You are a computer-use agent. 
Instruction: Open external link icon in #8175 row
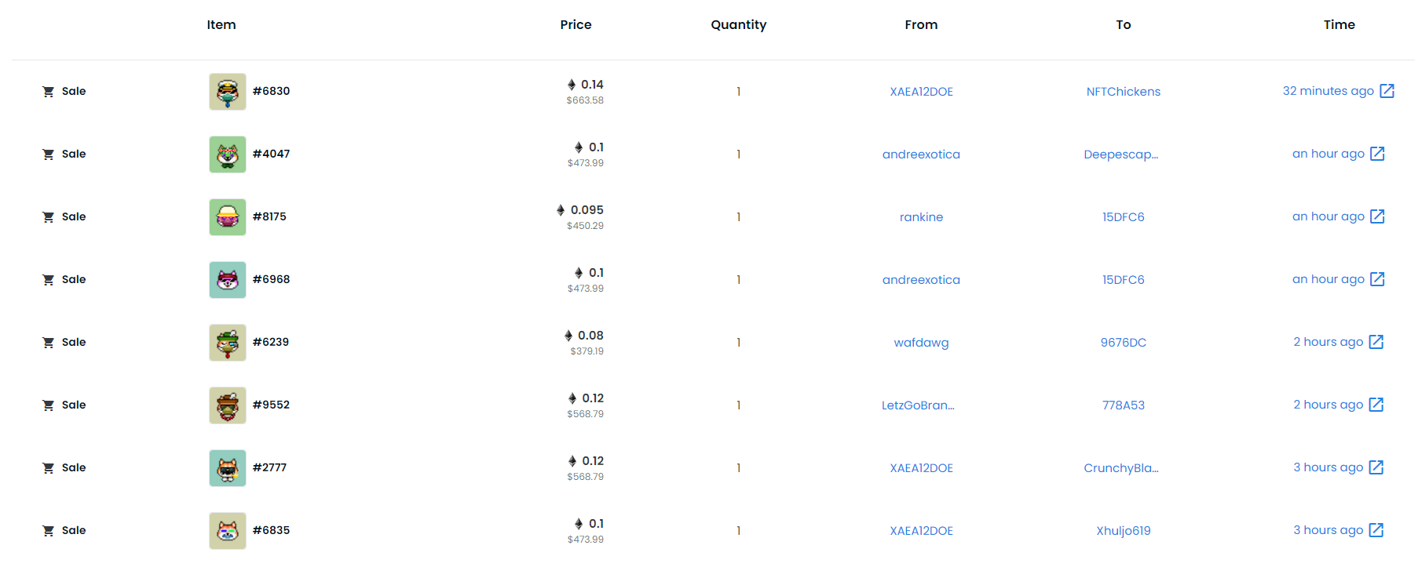(1377, 216)
